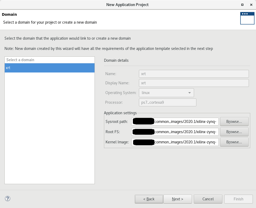Open the help icon in bottom-left corner
The width and height of the screenshot is (256, 208).
pyautogui.click(x=8, y=199)
